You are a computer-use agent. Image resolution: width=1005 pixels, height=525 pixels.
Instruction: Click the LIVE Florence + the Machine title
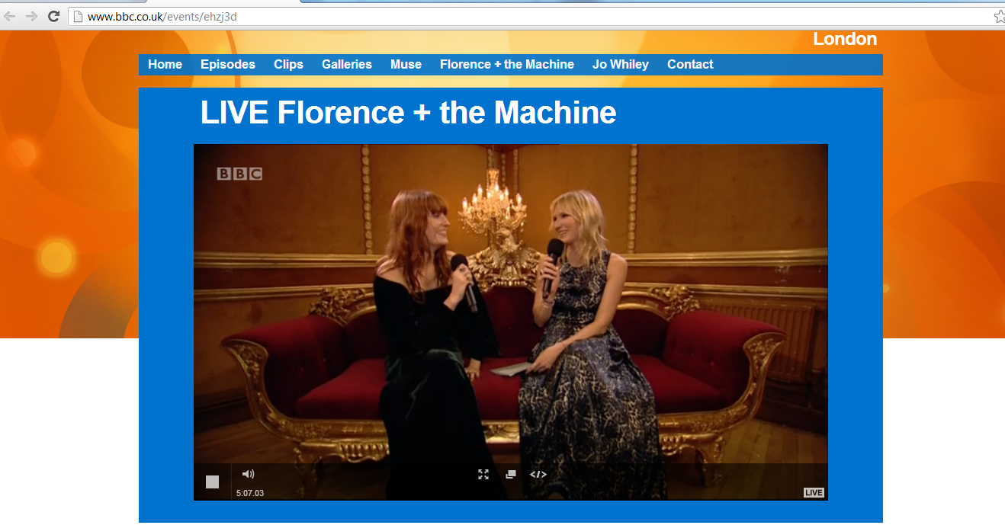click(408, 113)
